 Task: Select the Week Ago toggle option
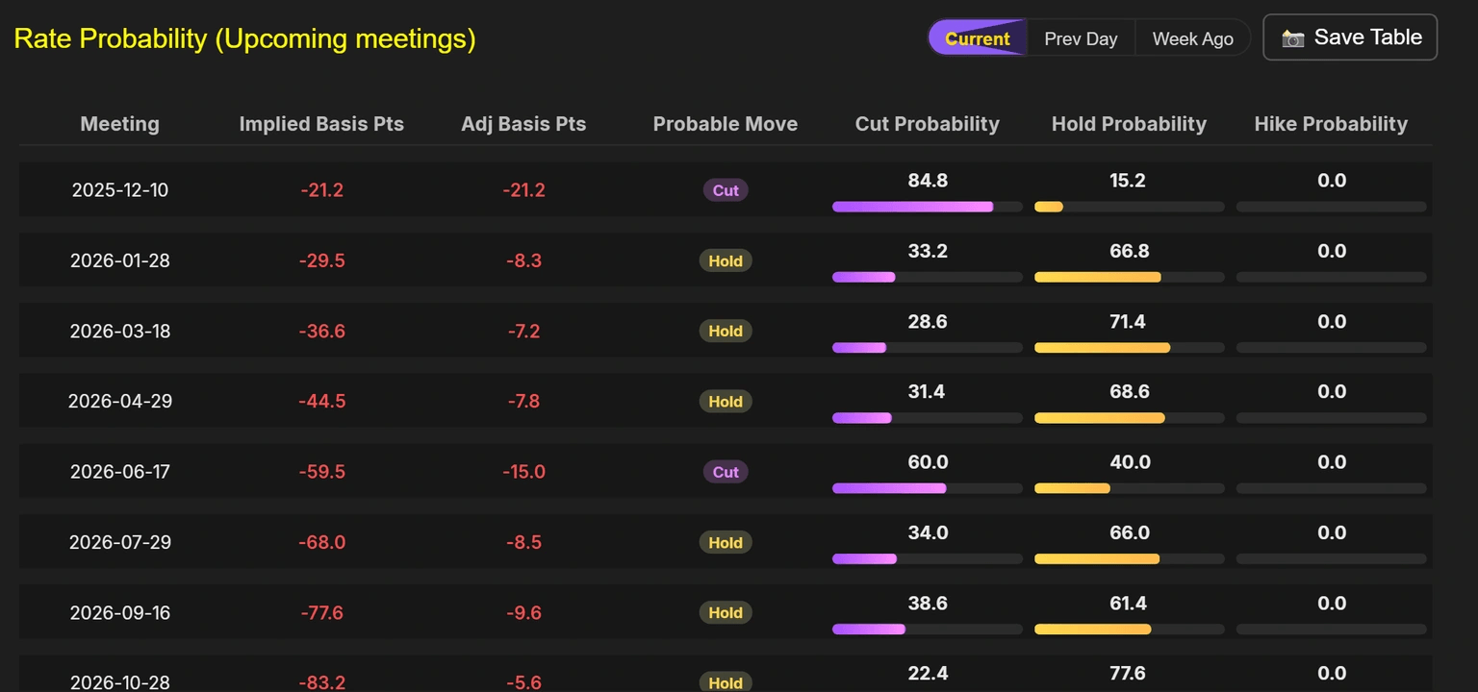(1192, 38)
